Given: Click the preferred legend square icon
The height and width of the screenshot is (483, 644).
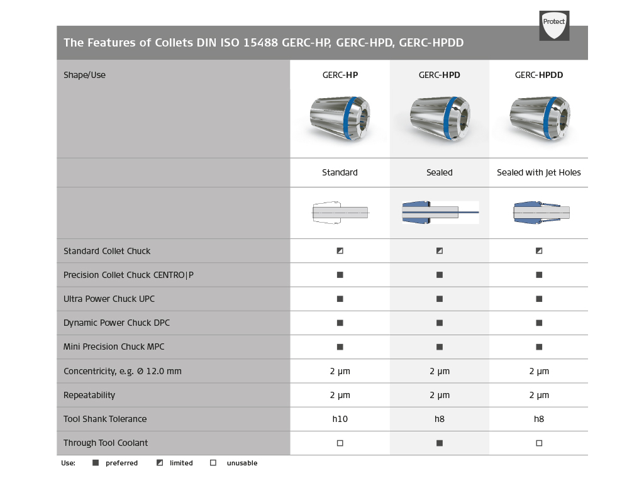Looking at the screenshot, I should [96, 463].
